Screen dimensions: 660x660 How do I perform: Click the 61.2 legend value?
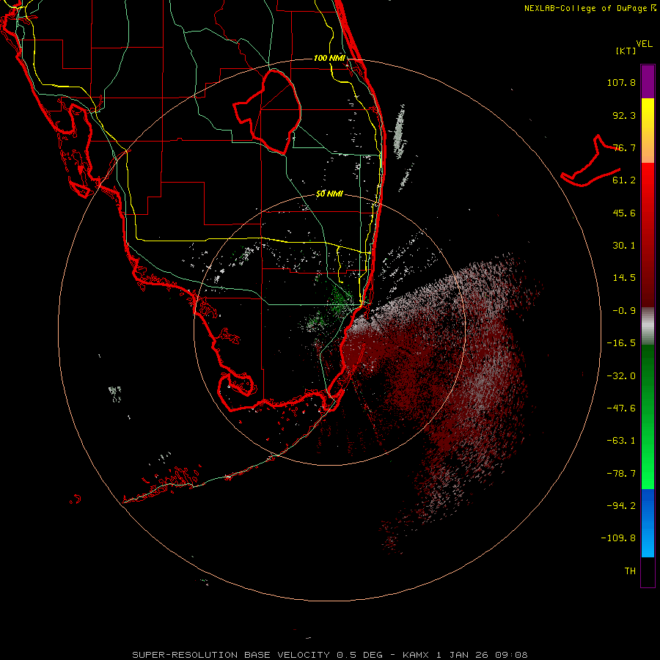click(x=624, y=180)
